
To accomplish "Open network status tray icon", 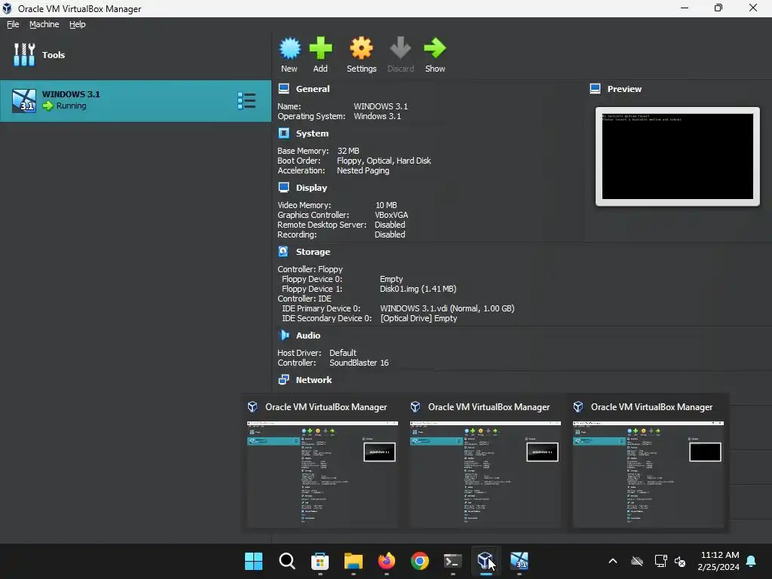I will [660, 561].
